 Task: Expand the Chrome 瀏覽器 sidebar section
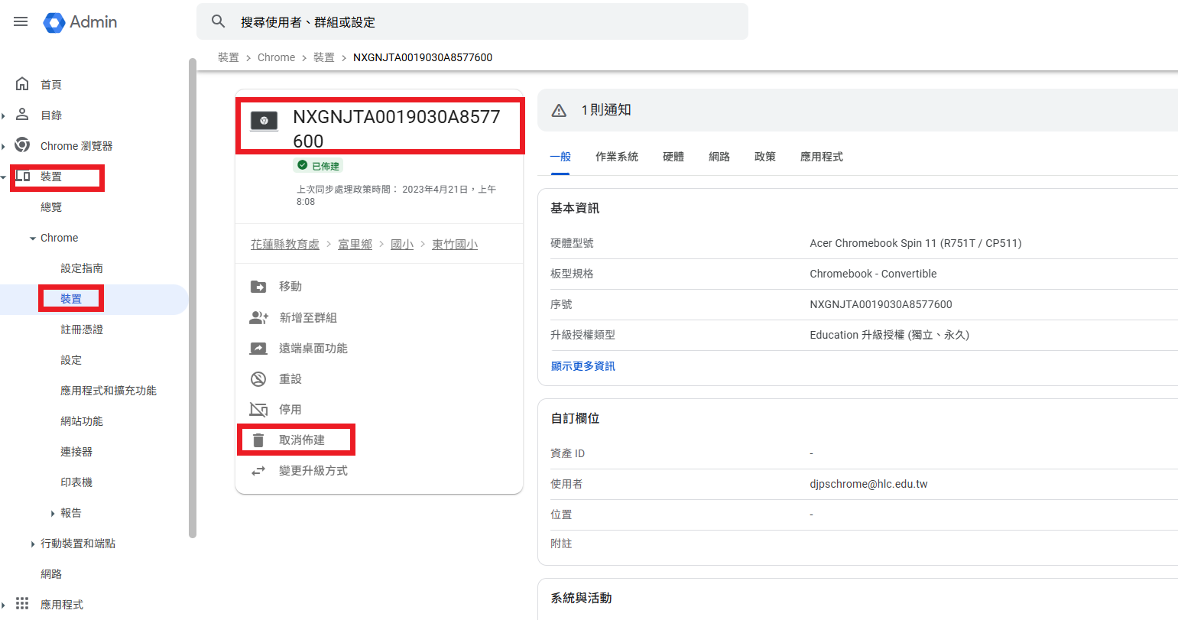[x=4, y=146]
